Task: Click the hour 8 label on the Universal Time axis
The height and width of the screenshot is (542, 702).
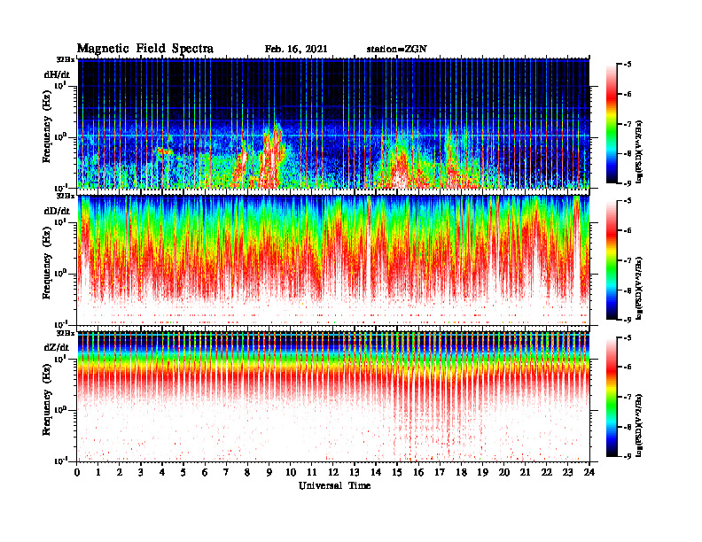Action: coord(247,473)
